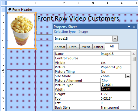The image size is (138, 111).
Task: Click the Picture Tiling value No
Action: pyautogui.click(x=115, y=72)
